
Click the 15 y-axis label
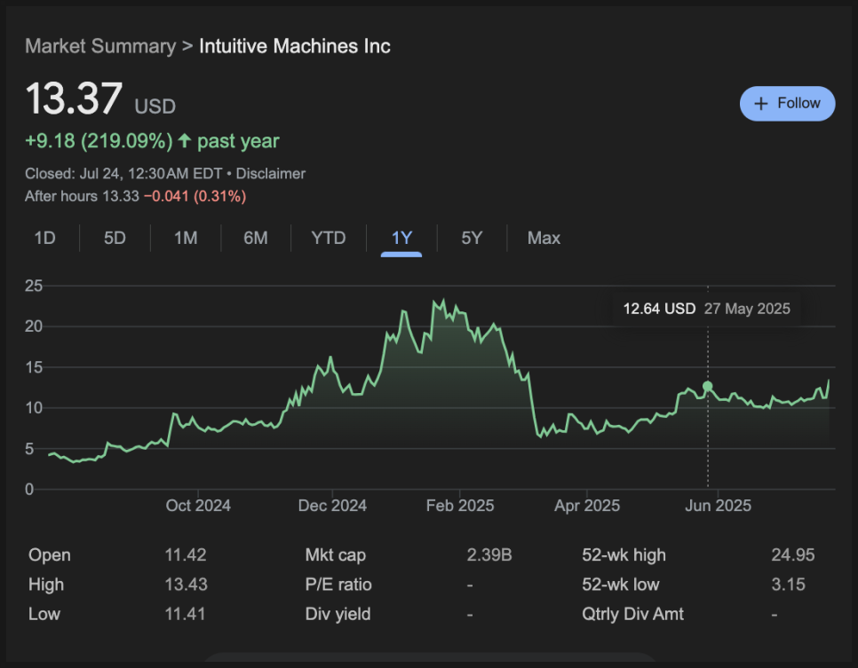click(x=34, y=366)
